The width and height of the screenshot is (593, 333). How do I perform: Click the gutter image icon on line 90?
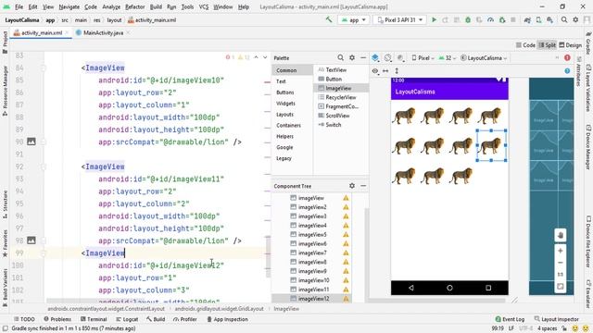click(31, 142)
